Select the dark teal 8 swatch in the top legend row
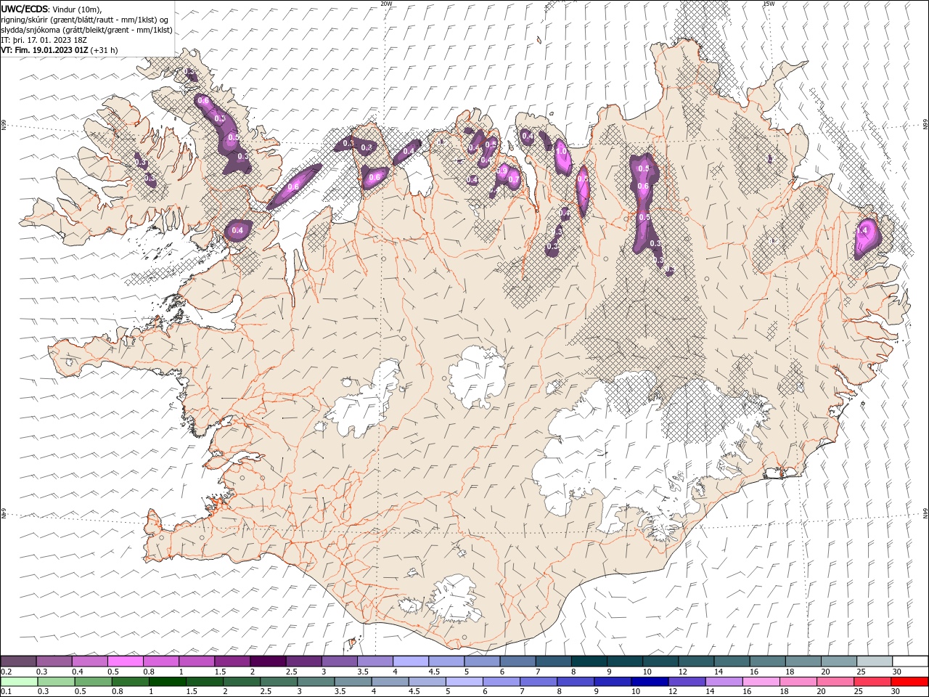This screenshot has width=929, height=697. (x=589, y=661)
